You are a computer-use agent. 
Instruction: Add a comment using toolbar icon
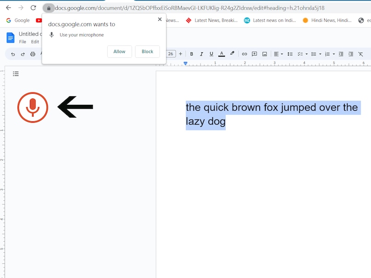[x=254, y=54]
